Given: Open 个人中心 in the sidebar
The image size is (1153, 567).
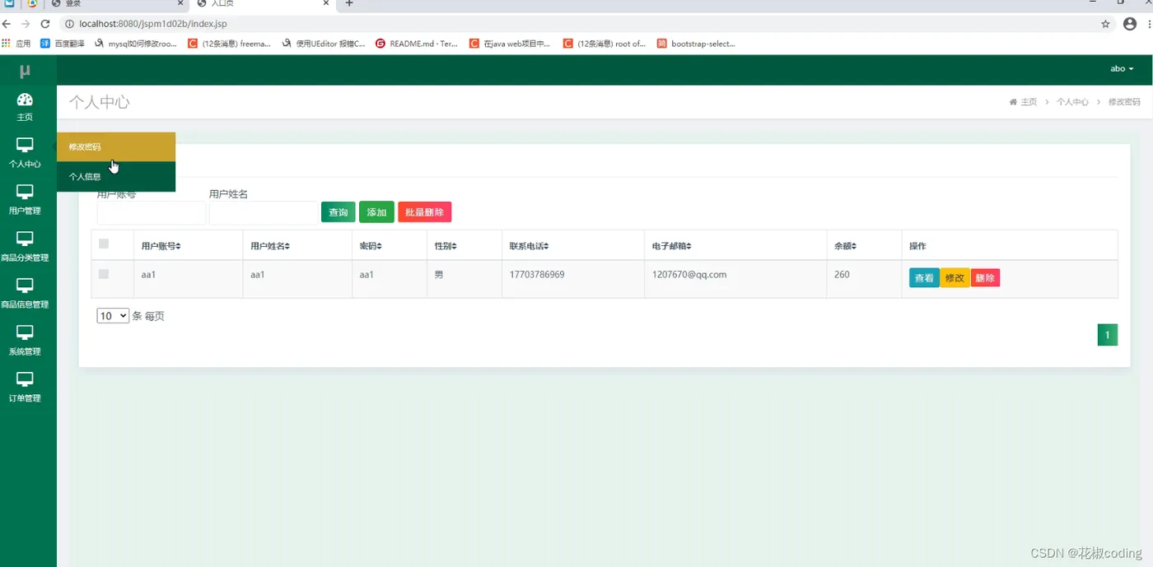Looking at the screenshot, I should click(25, 154).
